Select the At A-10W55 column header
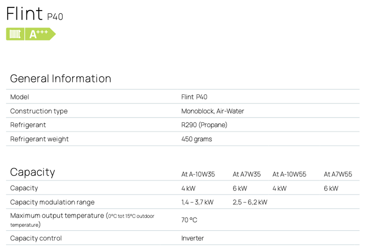 coord(289,174)
